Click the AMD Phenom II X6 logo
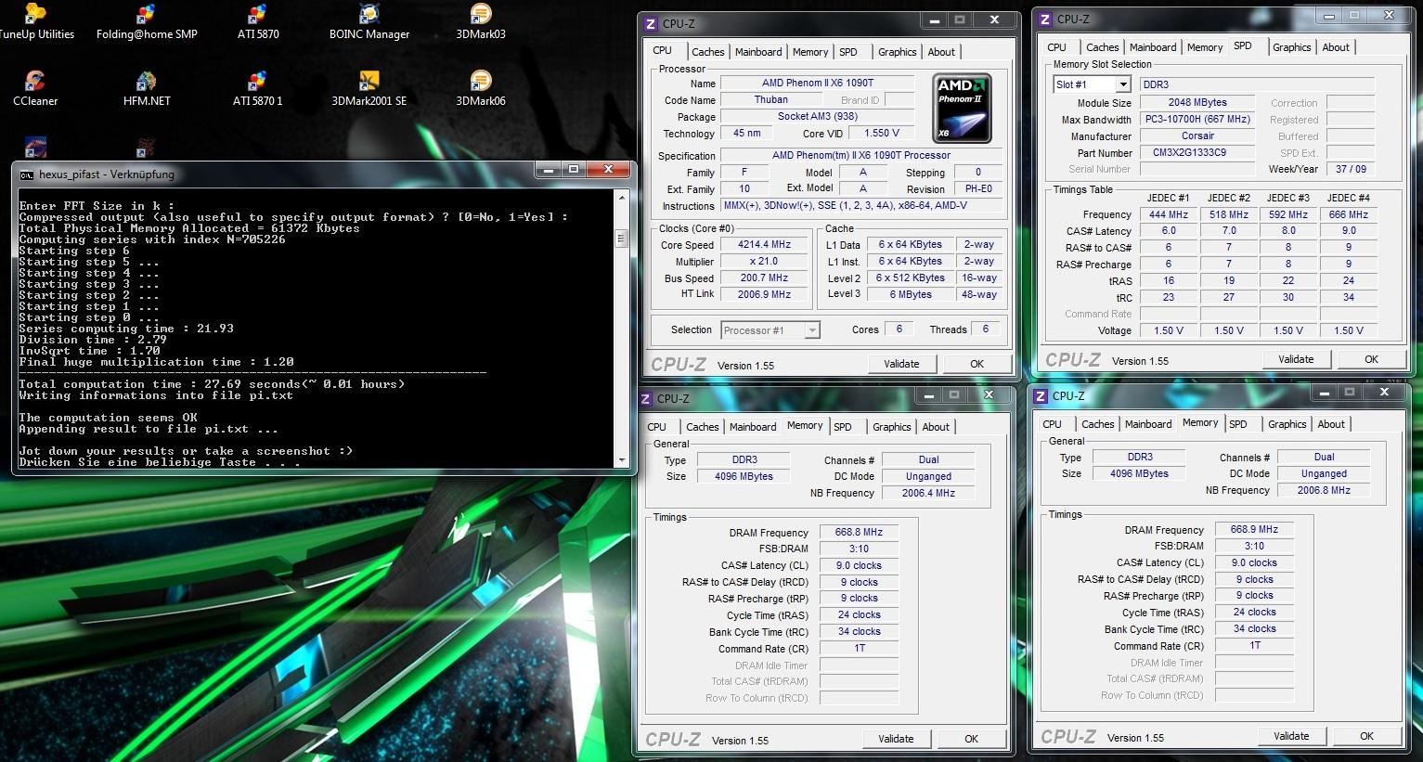The height and width of the screenshot is (762, 1423). coord(962,108)
